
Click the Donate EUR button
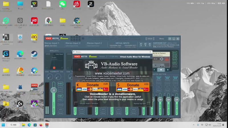(92, 87)
